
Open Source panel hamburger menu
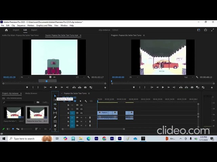click(81, 35)
